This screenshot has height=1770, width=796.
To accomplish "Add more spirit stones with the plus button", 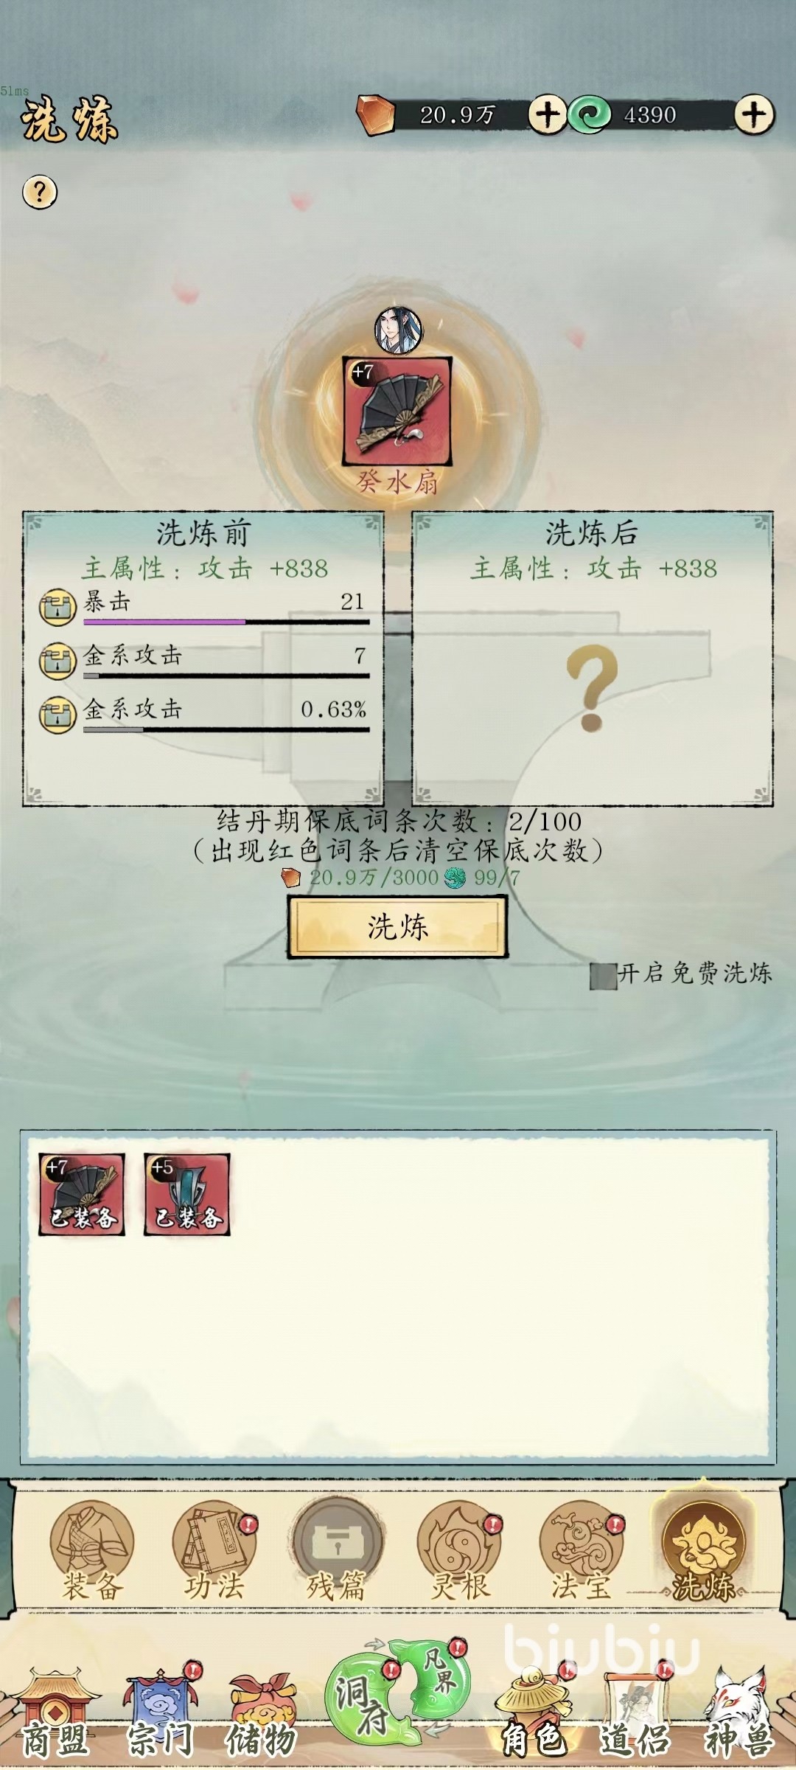I will click(547, 114).
